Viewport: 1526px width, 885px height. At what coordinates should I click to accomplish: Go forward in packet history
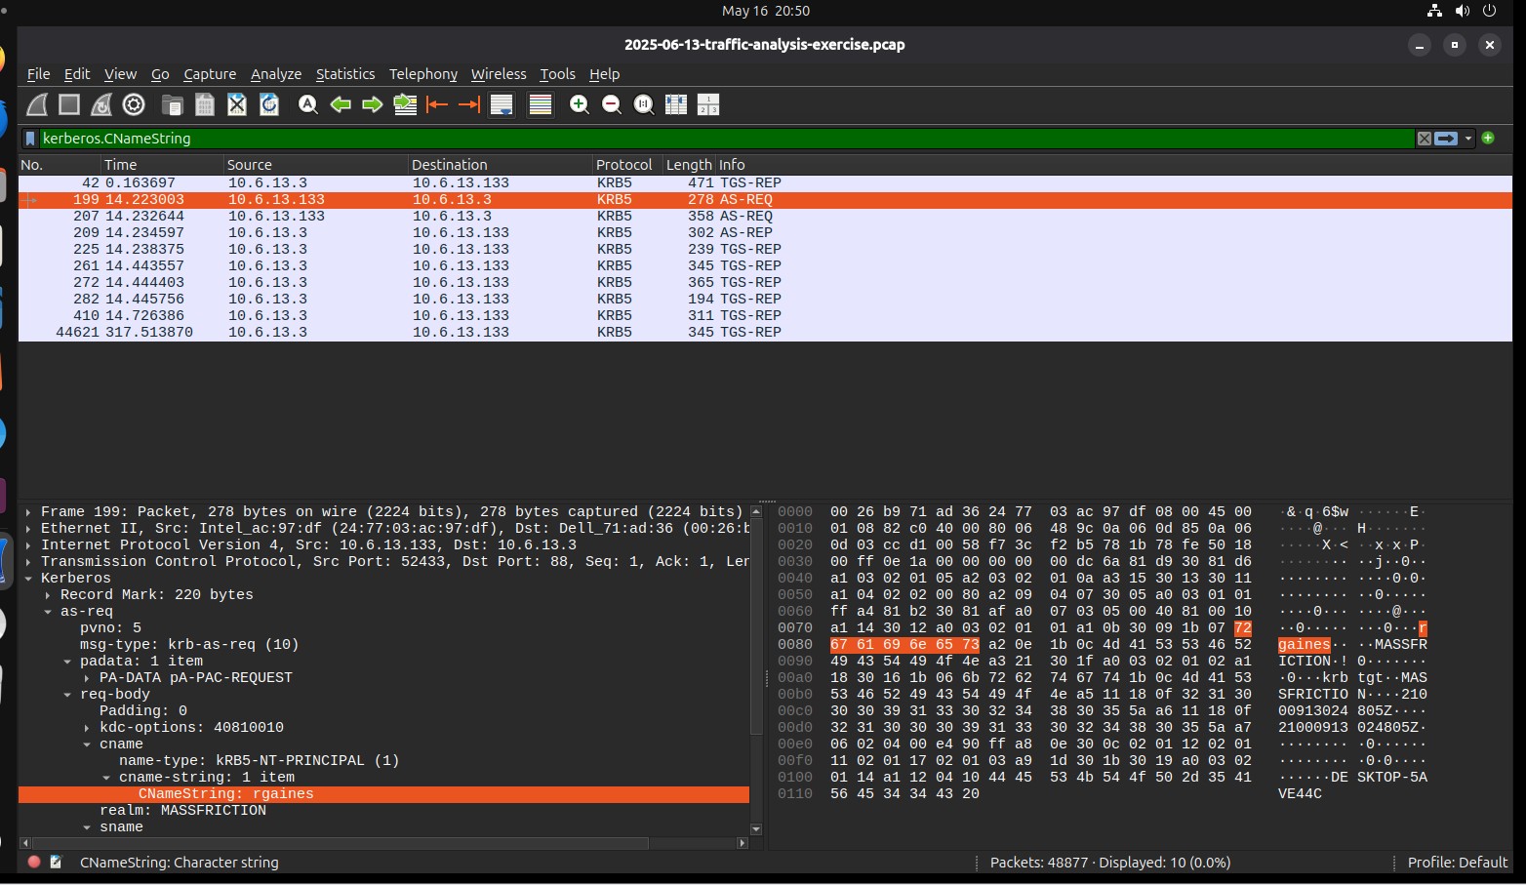[x=373, y=104]
